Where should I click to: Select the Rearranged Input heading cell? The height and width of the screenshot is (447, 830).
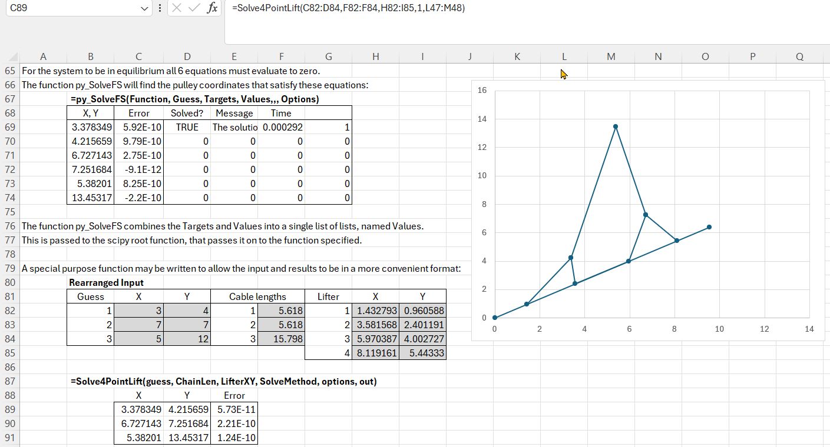coord(106,283)
